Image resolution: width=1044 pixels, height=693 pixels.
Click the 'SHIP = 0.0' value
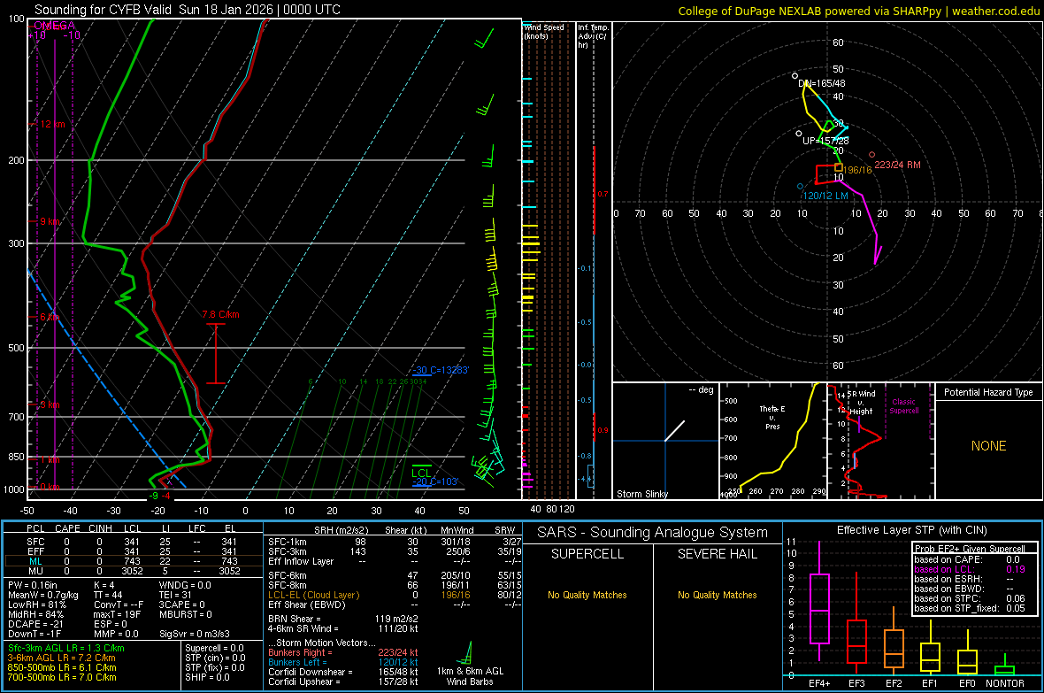(207, 677)
